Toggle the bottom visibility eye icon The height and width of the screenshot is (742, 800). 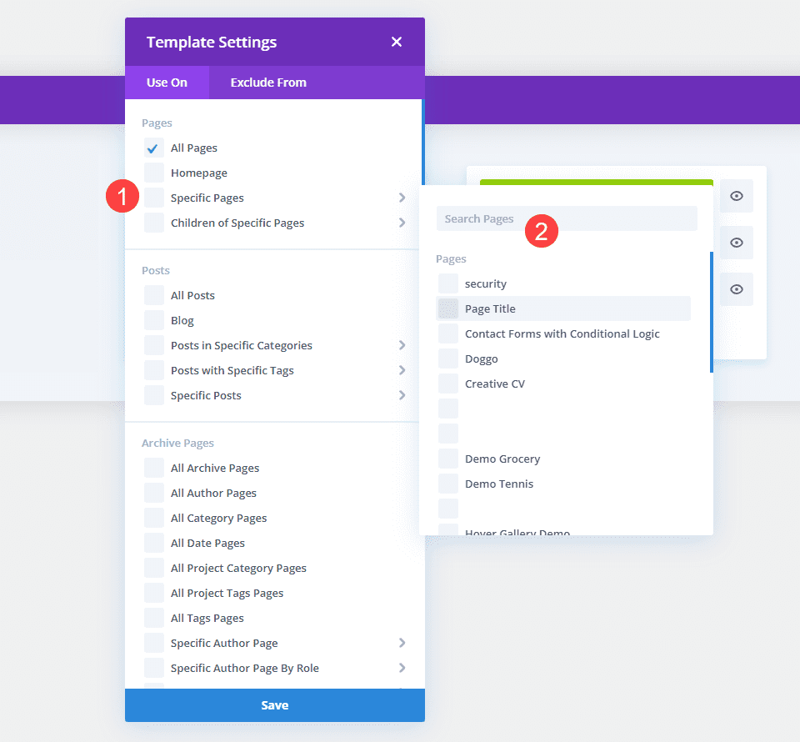tap(736, 289)
